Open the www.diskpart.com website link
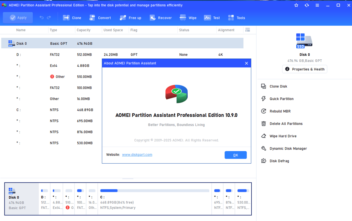Screen dimensions: 352x221 point(137,155)
